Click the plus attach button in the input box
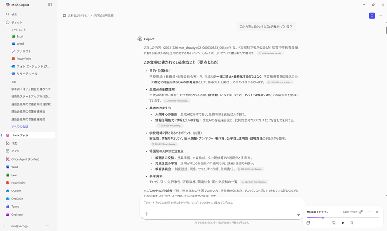This screenshot has width=387, height=231. click(x=146, y=214)
